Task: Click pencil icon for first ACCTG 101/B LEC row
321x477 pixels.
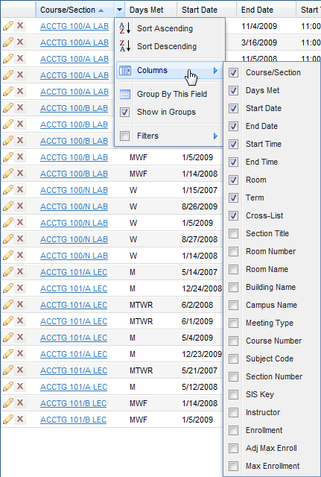Action: [x=8, y=403]
